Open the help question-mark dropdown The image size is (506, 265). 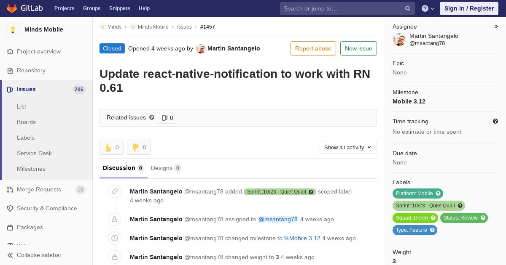[428, 8]
